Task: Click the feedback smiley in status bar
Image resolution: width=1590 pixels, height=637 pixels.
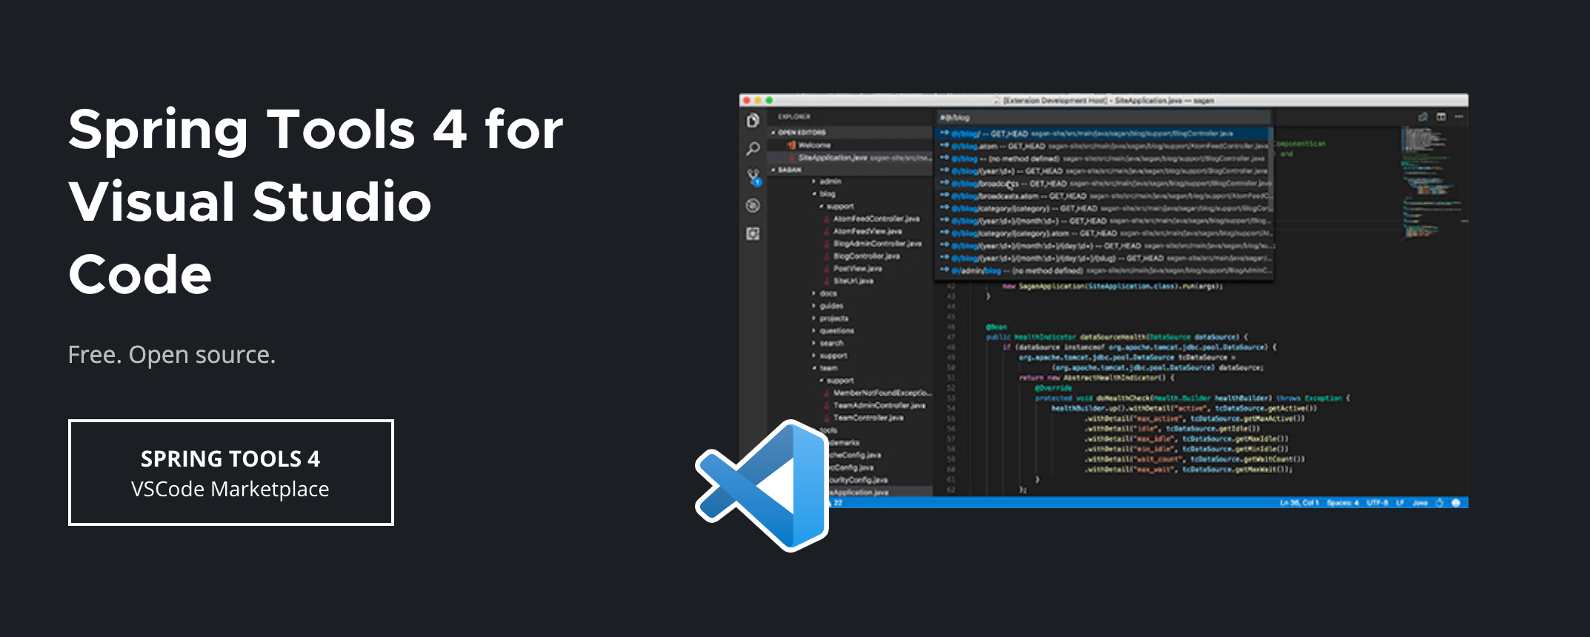Action: click(x=1456, y=503)
